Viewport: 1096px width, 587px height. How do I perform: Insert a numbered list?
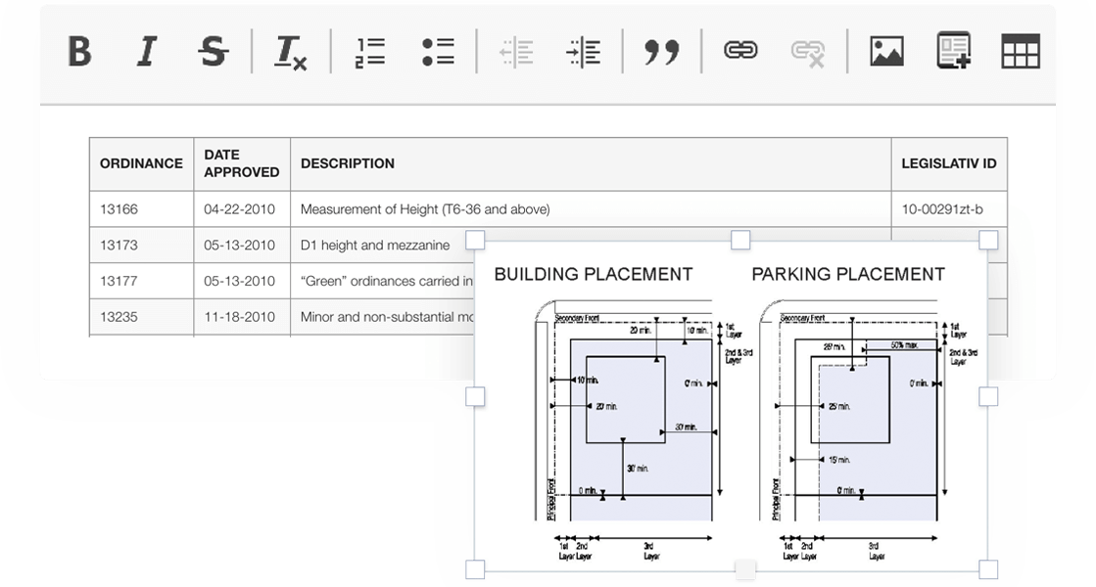tap(370, 53)
